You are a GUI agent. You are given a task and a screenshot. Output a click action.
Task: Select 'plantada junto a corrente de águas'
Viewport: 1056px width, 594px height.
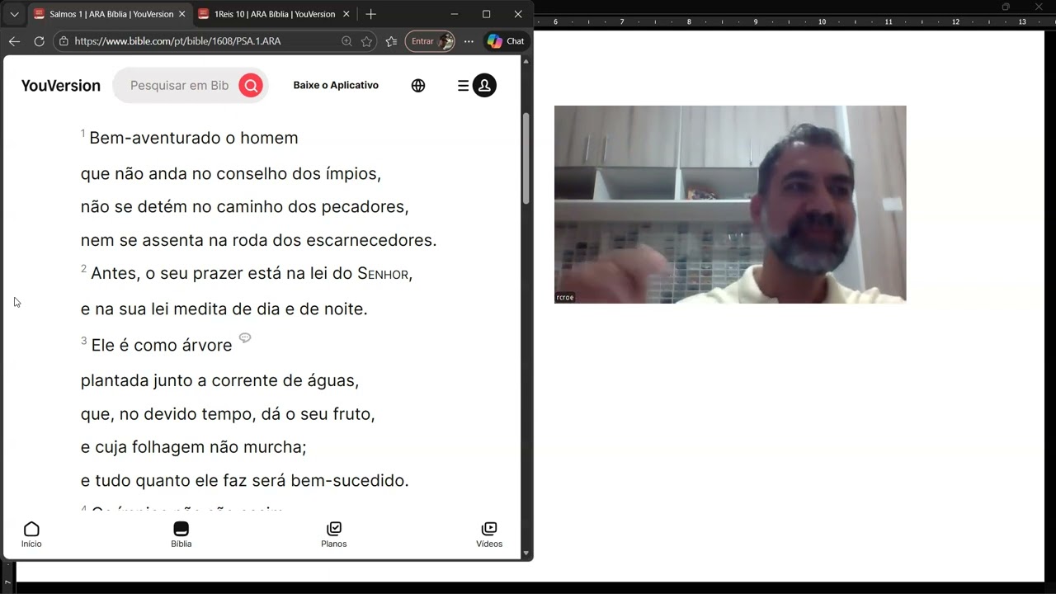coord(220,381)
